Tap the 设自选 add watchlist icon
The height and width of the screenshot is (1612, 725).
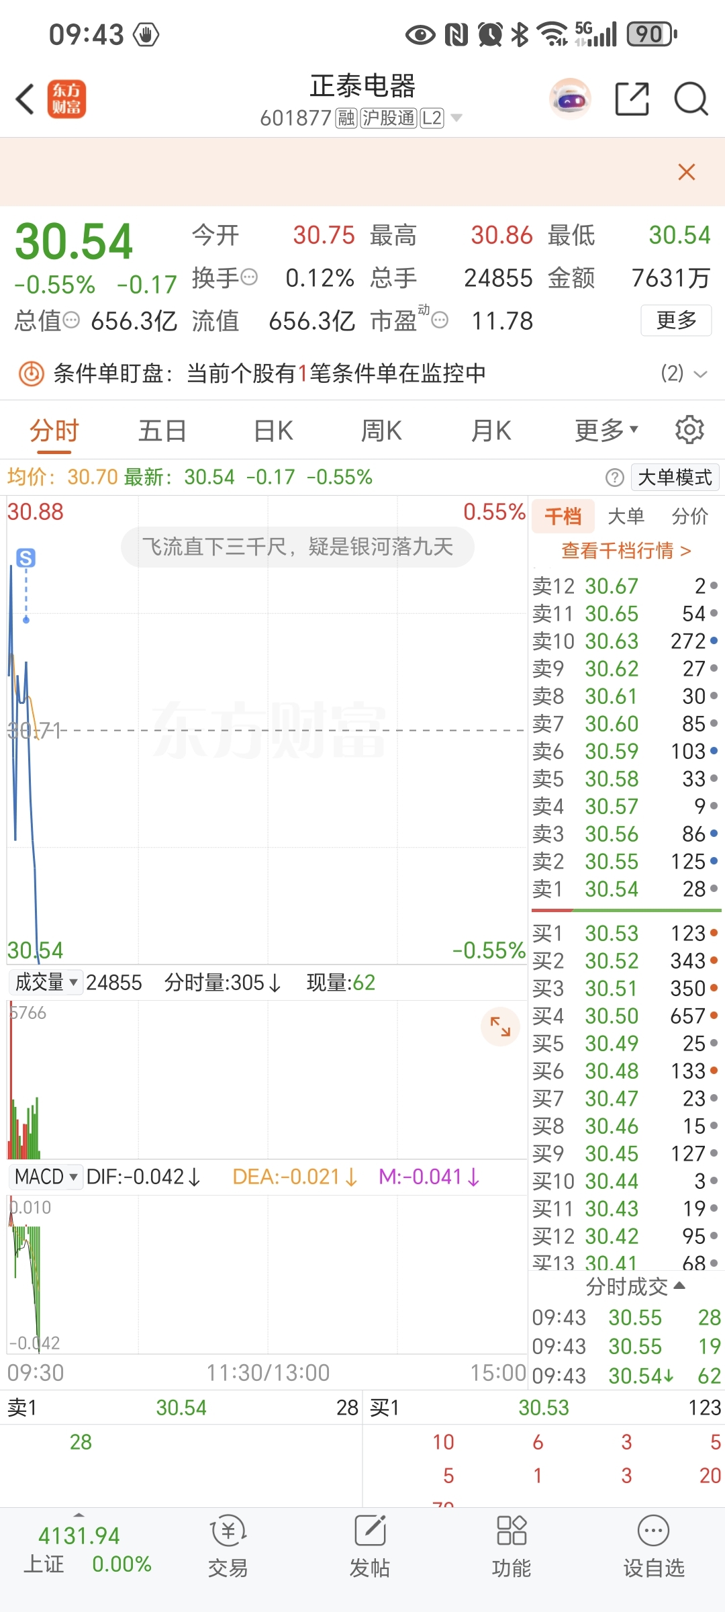654,1547
